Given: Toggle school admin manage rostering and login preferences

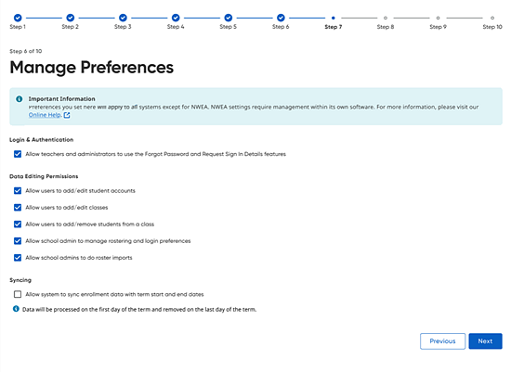Looking at the screenshot, I should coord(18,241).
